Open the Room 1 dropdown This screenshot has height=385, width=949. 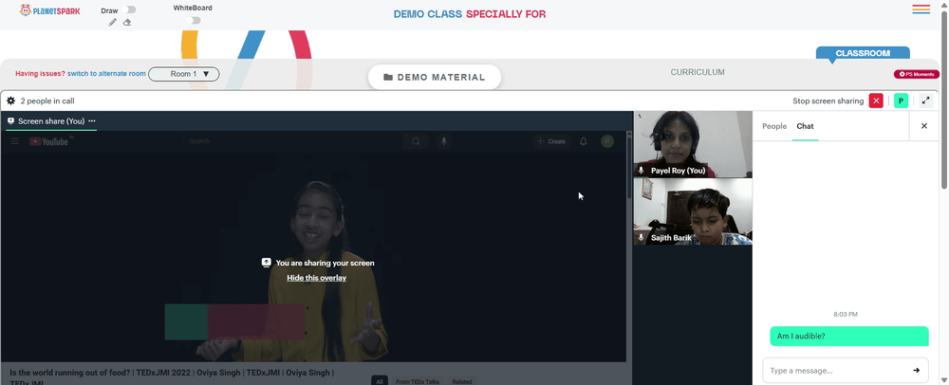pos(184,74)
